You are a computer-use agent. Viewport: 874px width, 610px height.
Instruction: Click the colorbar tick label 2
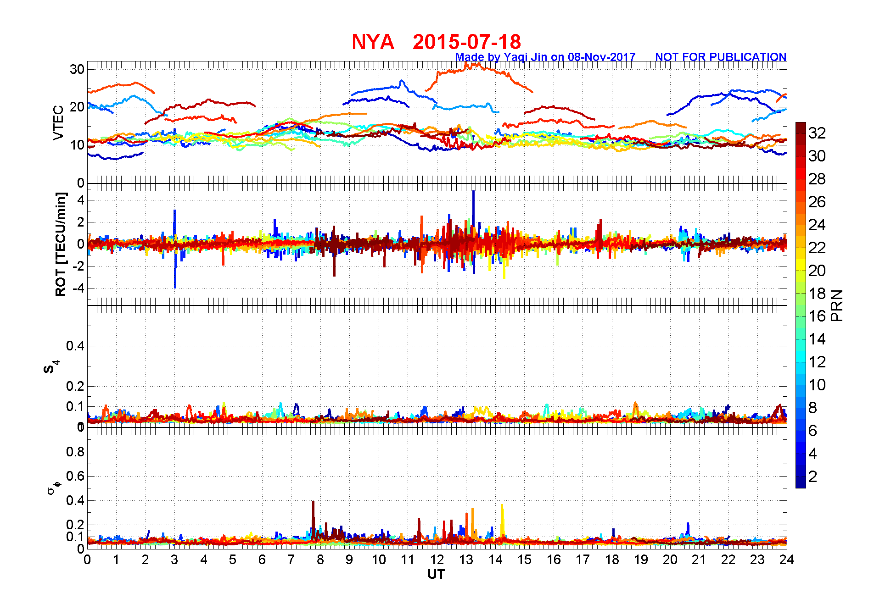(x=812, y=477)
